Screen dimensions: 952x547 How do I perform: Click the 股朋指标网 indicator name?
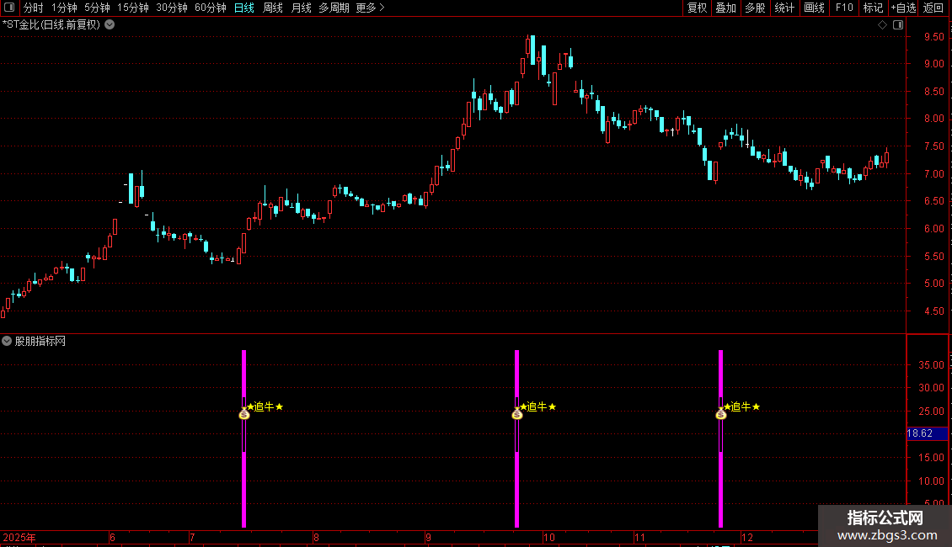[40, 341]
